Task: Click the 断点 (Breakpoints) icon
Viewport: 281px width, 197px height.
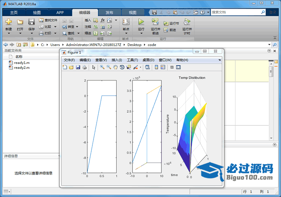Action: click(126, 22)
